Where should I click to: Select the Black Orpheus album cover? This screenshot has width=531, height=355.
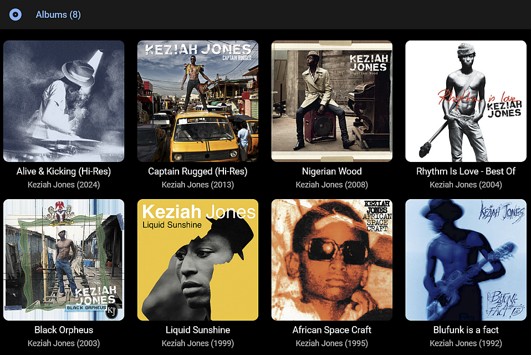(x=64, y=260)
